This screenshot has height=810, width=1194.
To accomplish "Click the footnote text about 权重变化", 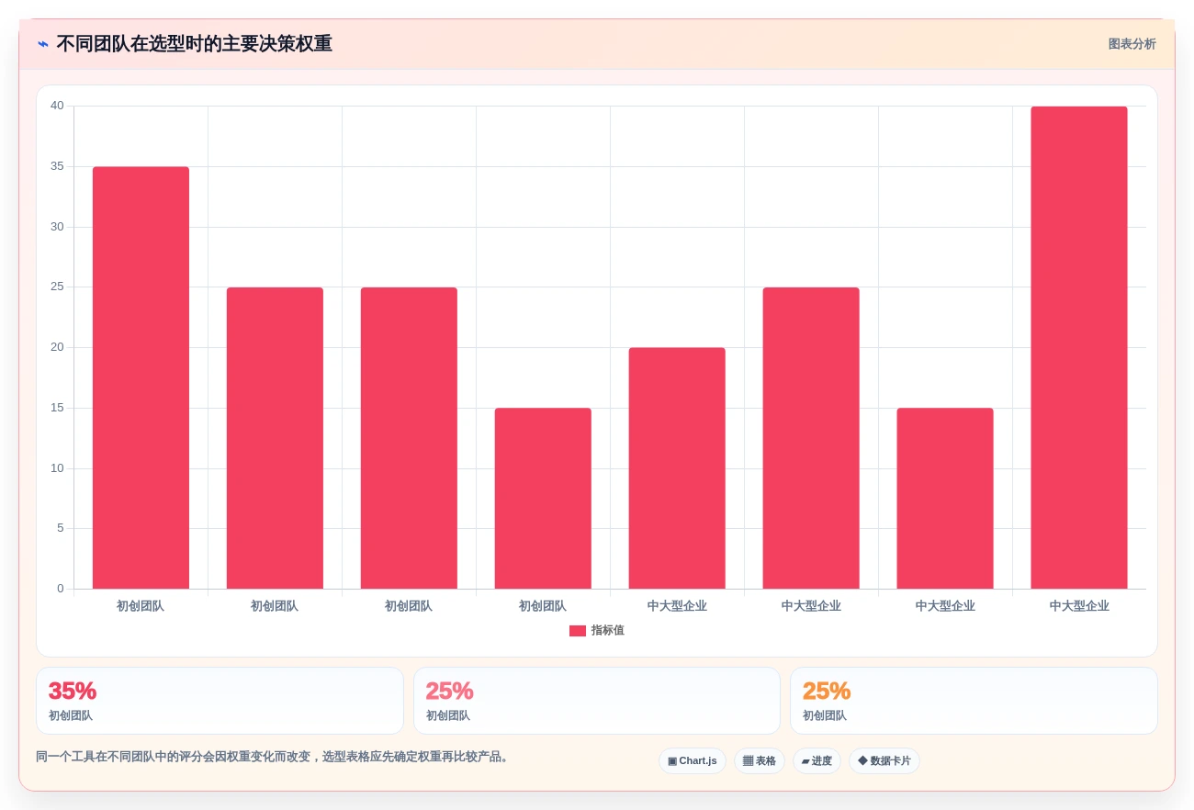I will point(272,757).
